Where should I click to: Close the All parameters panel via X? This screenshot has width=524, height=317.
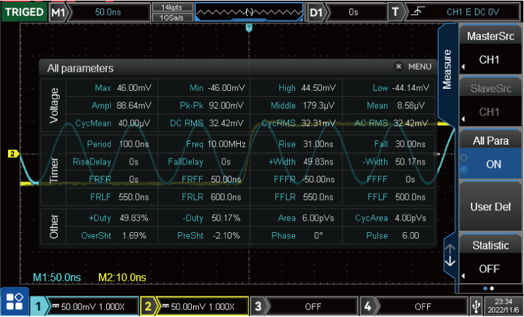399,67
